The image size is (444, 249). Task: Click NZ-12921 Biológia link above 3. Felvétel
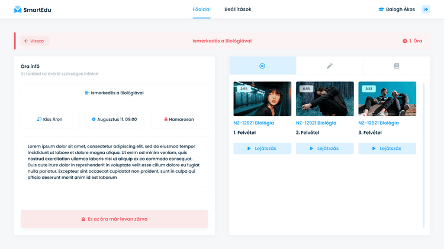click(x=379, y=123)
